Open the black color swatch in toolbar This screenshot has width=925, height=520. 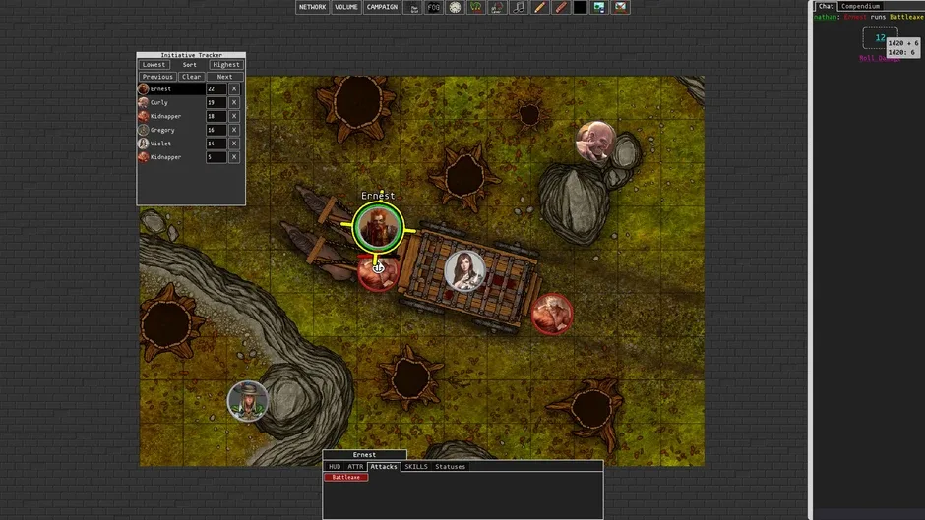click(580, 7)
